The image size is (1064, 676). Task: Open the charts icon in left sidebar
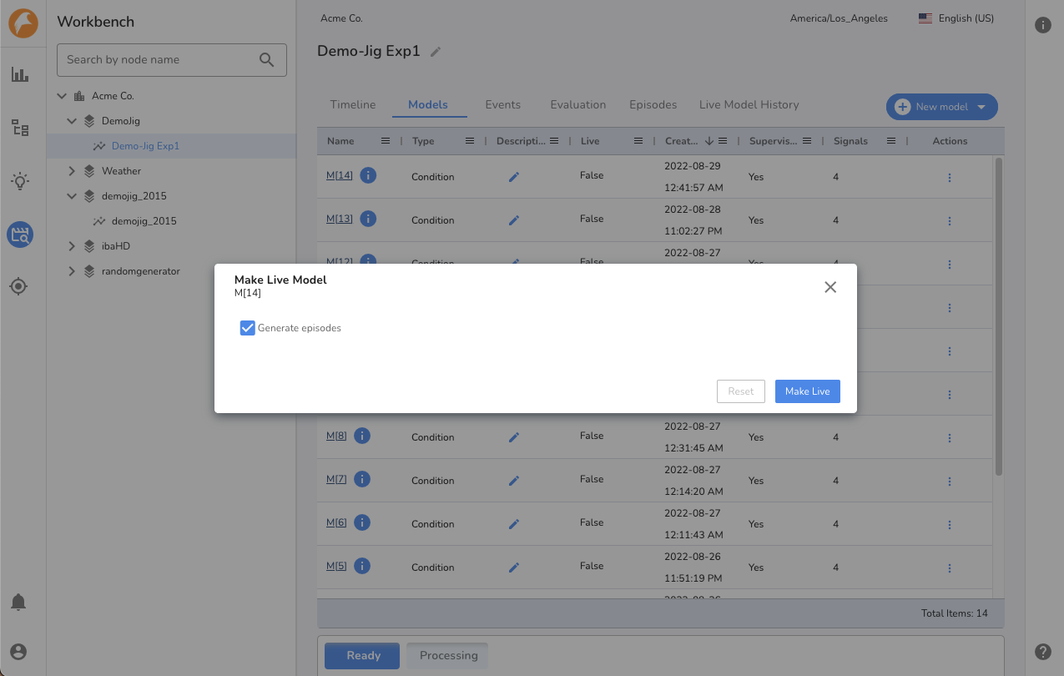20,74
